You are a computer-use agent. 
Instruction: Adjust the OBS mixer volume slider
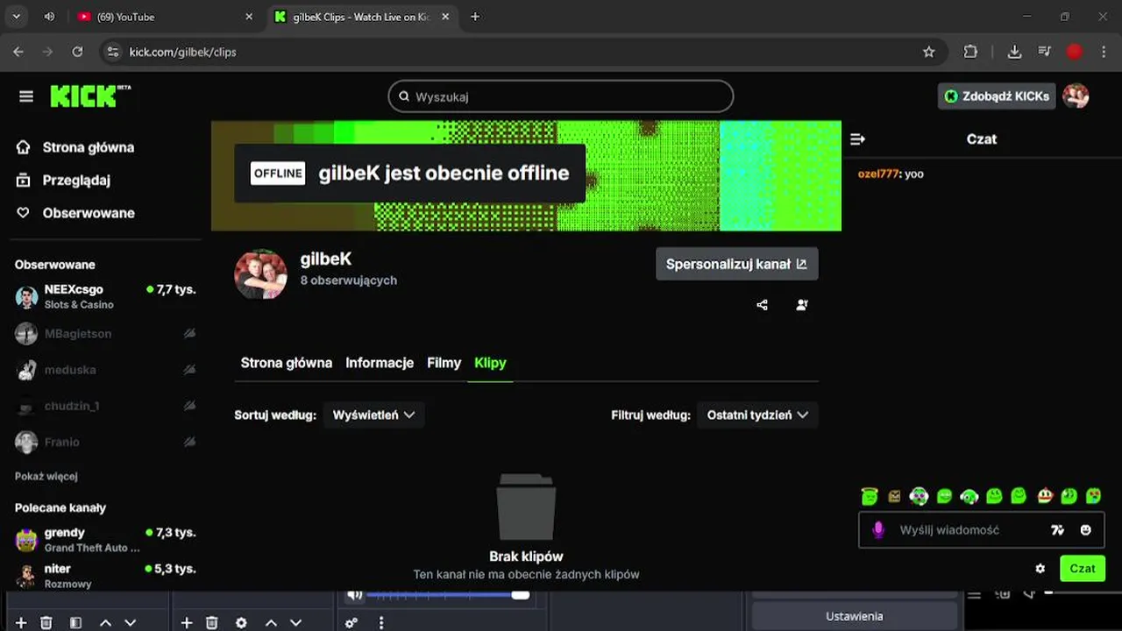[448, 595]
